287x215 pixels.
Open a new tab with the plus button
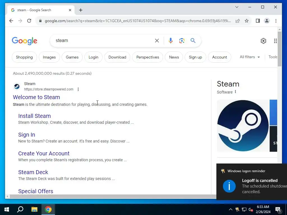[x=81, y=10]
